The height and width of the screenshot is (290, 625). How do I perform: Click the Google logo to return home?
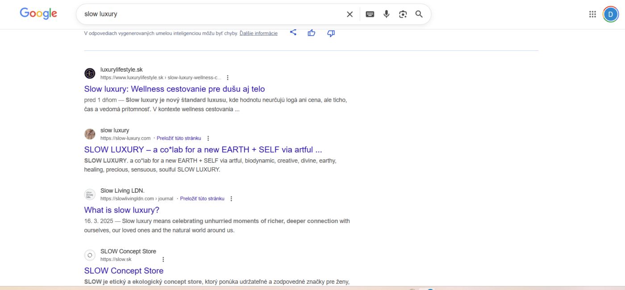click(x=38, y=13)
